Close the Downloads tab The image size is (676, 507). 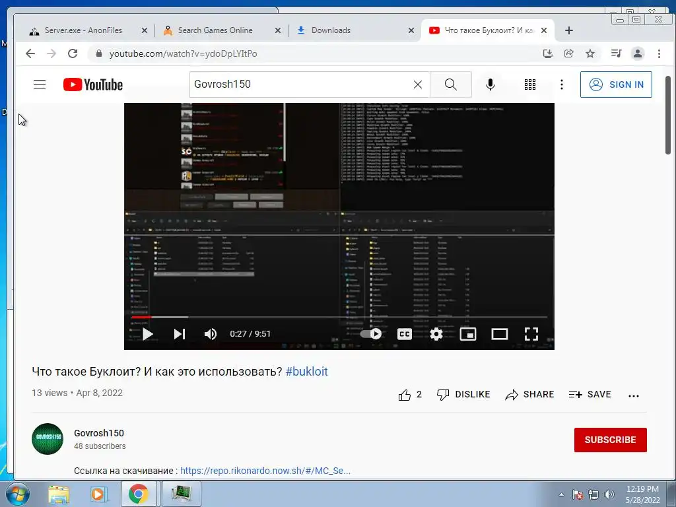(411, 30)
